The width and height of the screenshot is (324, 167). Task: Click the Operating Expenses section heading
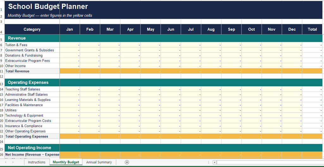[x=28, y=83]
